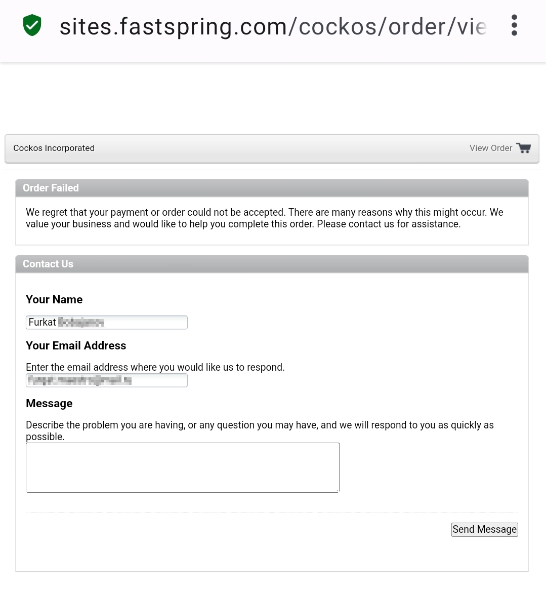Image resolution: width=546 pixels, height=590 pixels.
Task: Click the Your Email Address label
Action: (x=76, y=345)
